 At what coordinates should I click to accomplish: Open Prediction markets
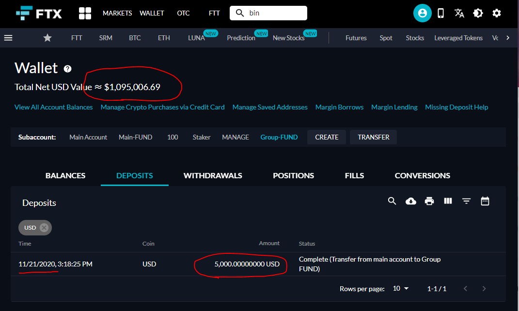point(241,38)
